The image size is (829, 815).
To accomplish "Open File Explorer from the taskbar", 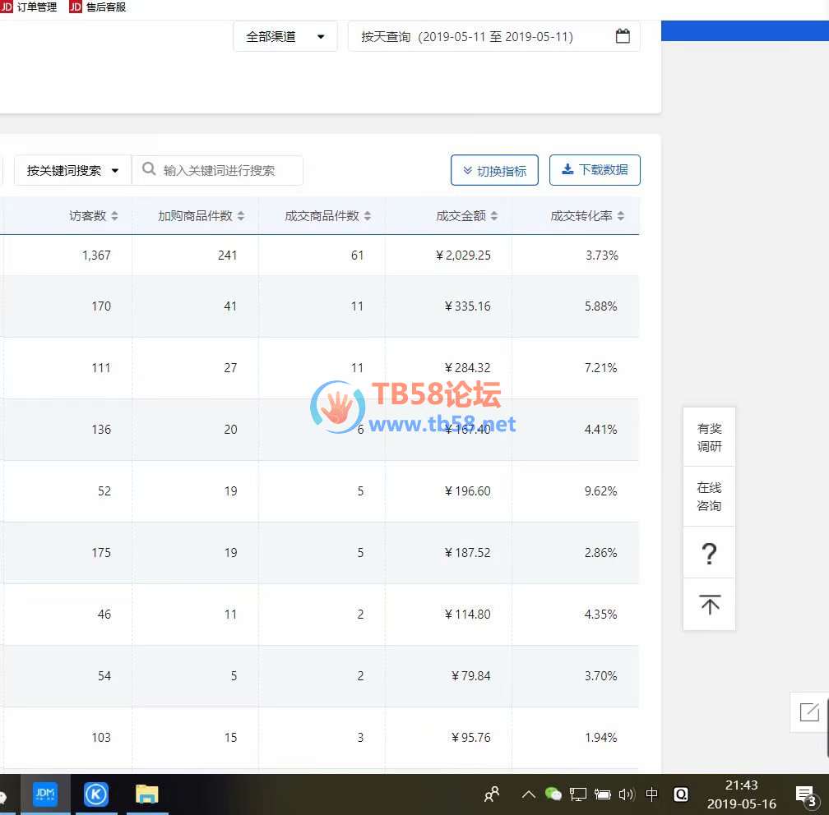I will 147,794.
